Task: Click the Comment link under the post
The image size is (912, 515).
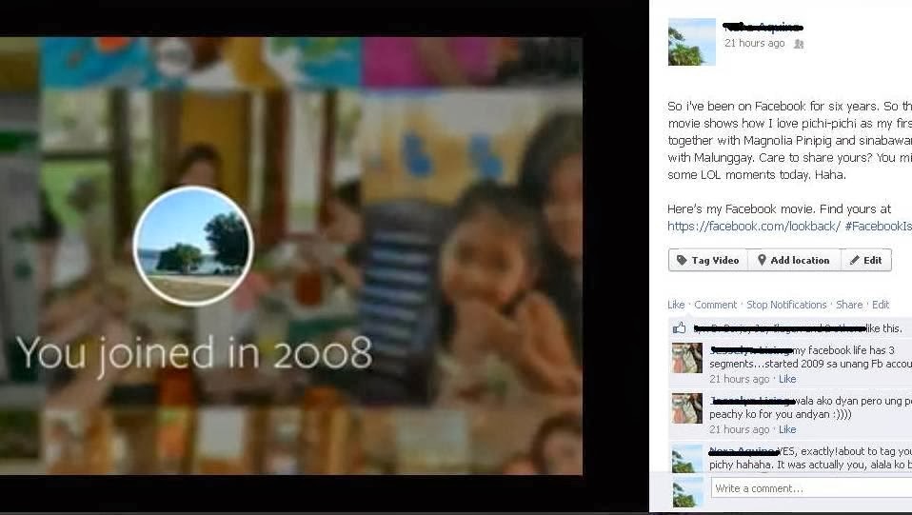Action: click(715, 305)
